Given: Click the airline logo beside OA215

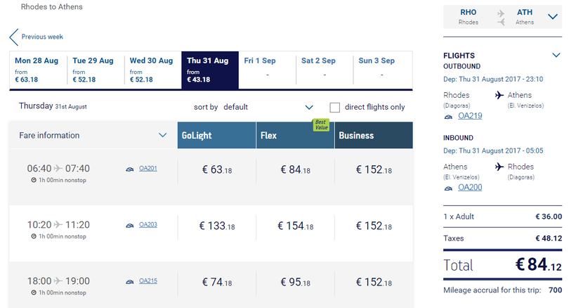Looking at the screenshot, I should [130, 281].
